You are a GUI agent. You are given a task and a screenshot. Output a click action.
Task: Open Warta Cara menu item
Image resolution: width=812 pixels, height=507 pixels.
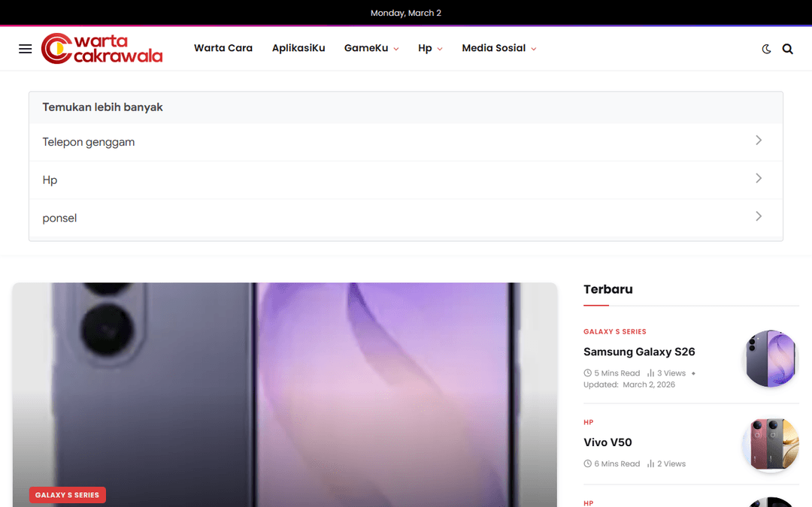pos(223,48)
